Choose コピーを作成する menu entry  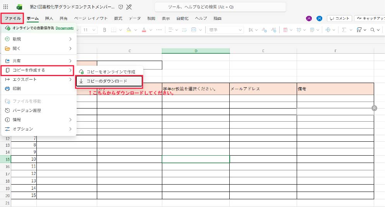[x=38, y=70]
